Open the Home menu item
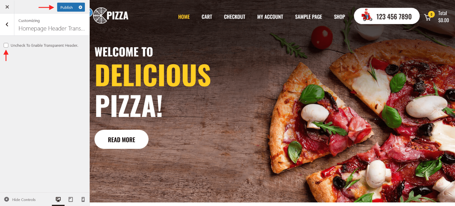 pos(184,17)
